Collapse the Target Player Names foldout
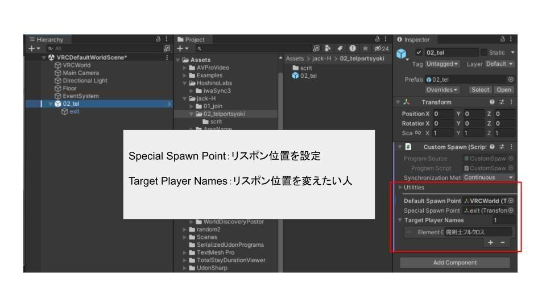The image size is (546, 307). (x=400, y=221)
